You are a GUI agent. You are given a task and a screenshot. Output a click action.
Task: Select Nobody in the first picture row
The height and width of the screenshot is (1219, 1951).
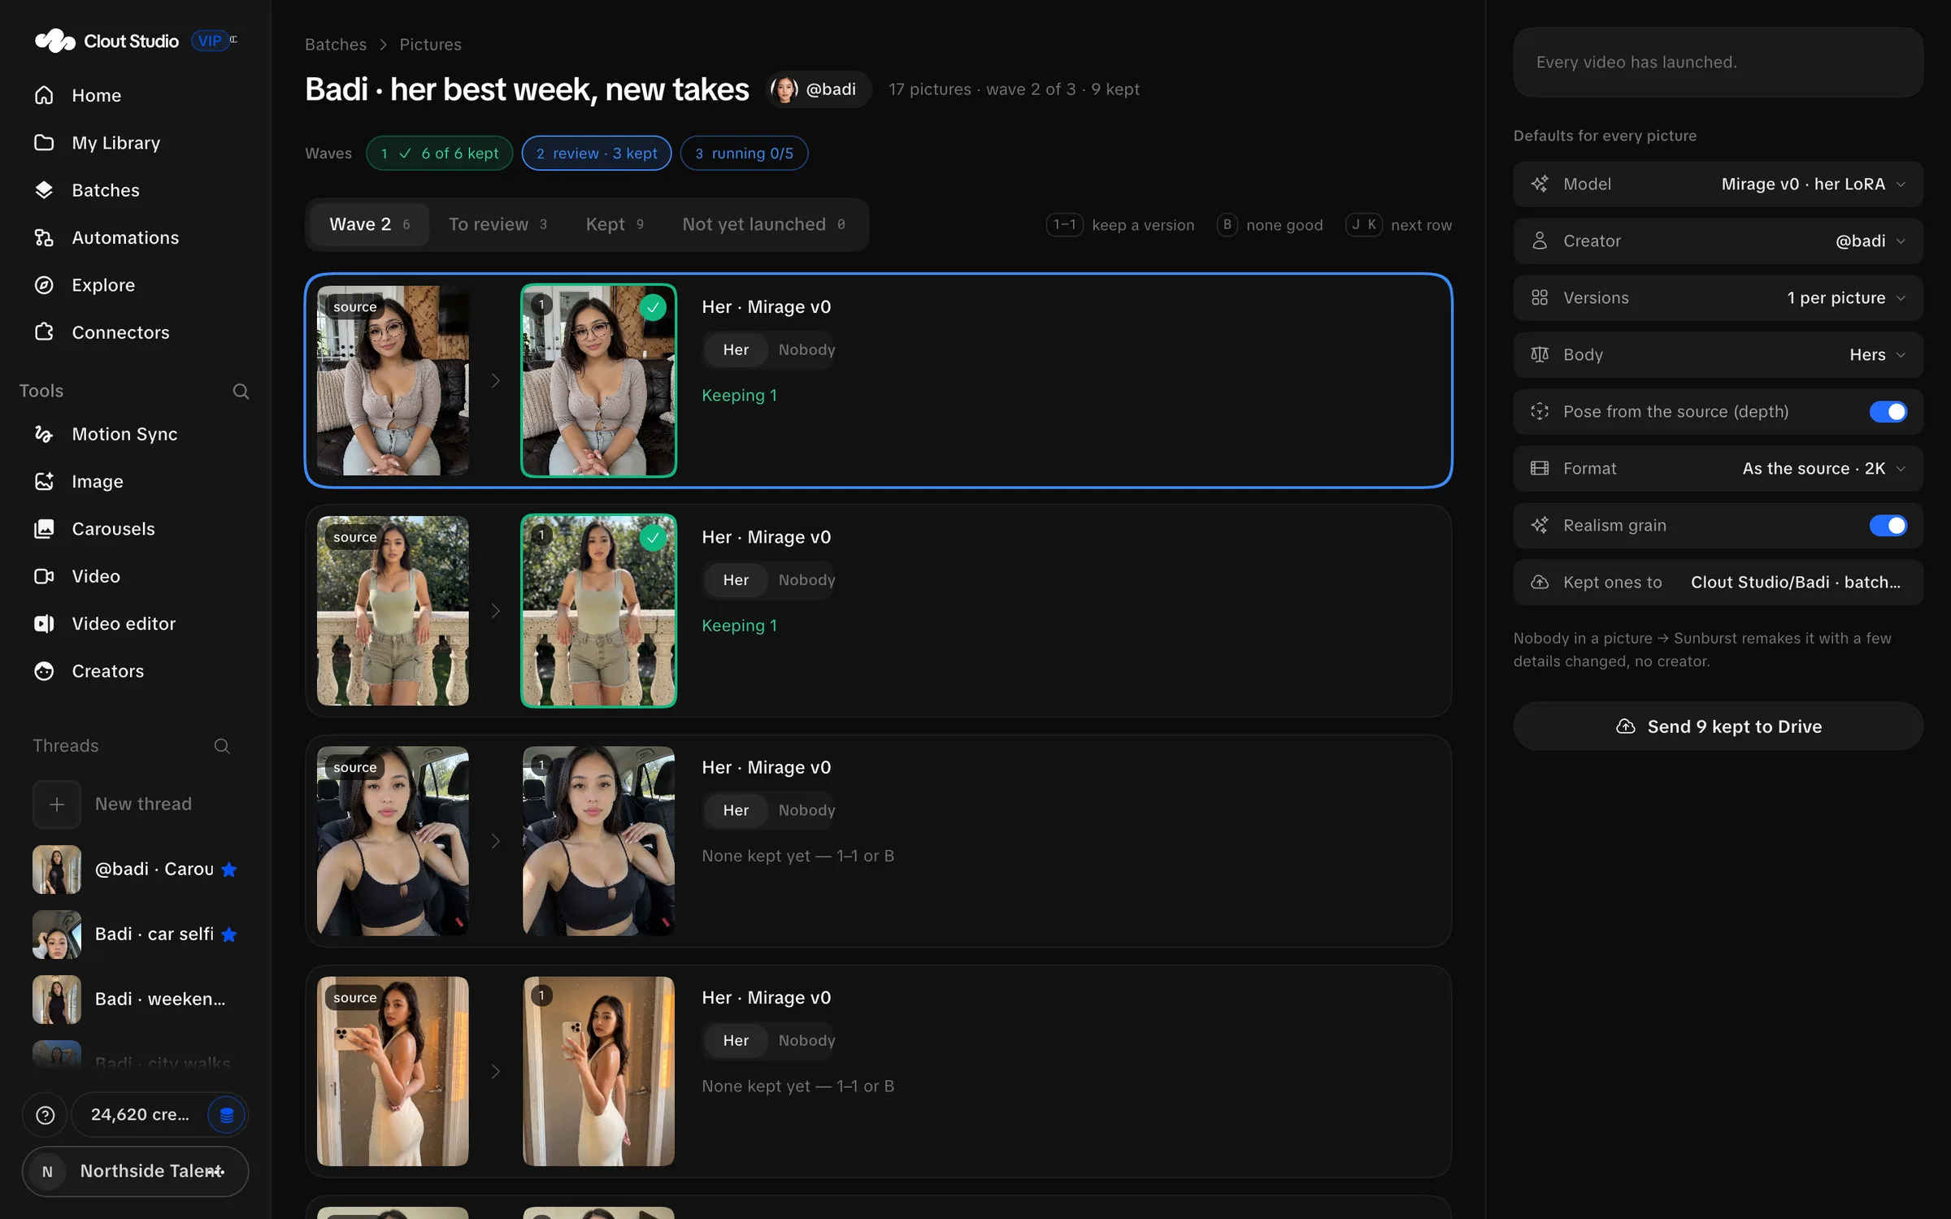click(x=806, y=350)
